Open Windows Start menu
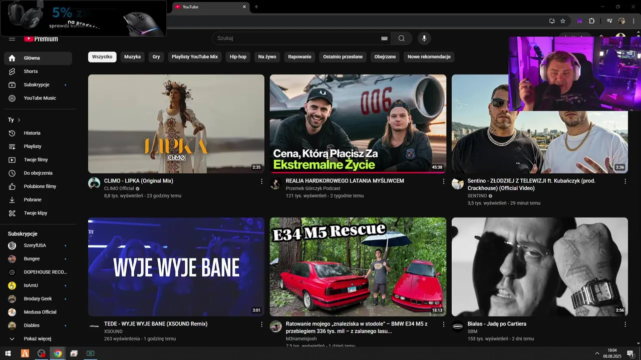 8,353
